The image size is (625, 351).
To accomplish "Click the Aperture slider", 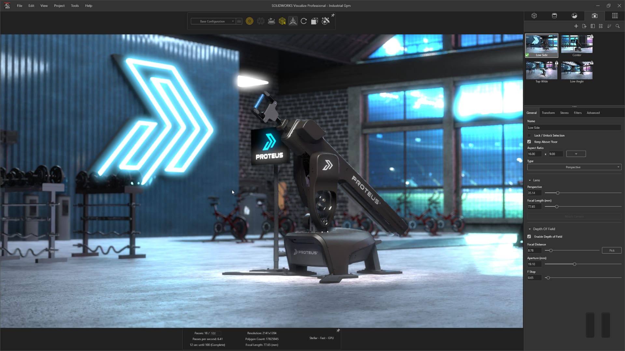I will [583, 264].
